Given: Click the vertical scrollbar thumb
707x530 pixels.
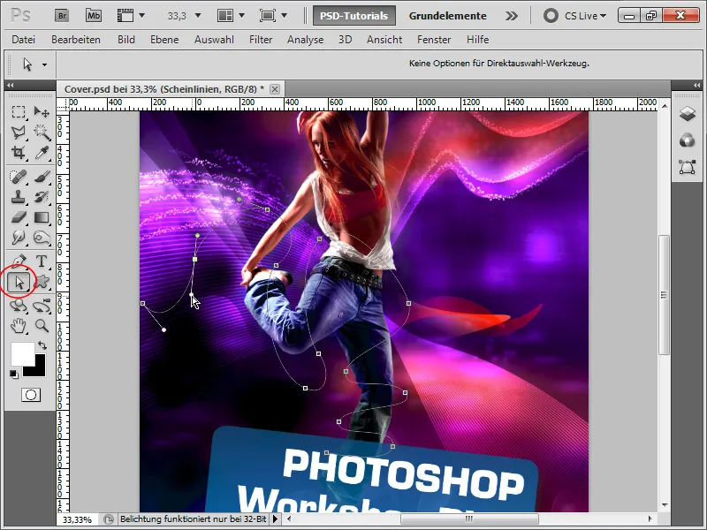Looking at the screenshot, I should 664,295.
